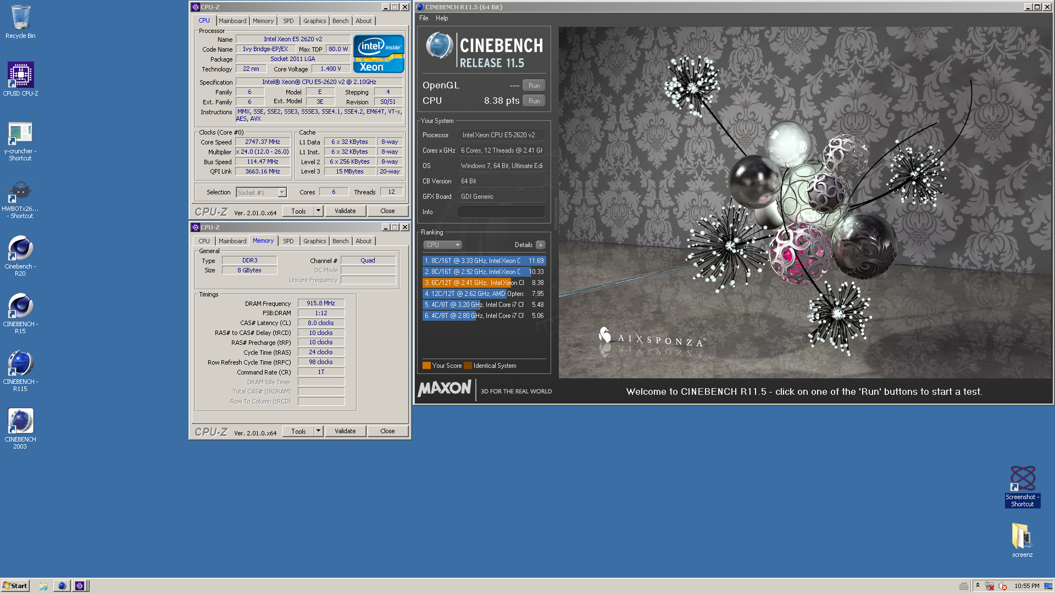Image resolution: width=1055 pixels, height=593 pixels.
Task: Select highlighted ranking row 6C/12T @ 2.41 GHz
Action: [x=484, y=283]
